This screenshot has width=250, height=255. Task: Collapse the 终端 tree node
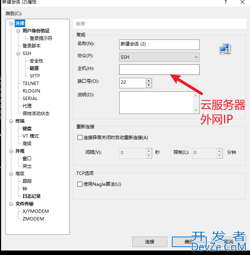pyautogui.click(x=11, y=121)
